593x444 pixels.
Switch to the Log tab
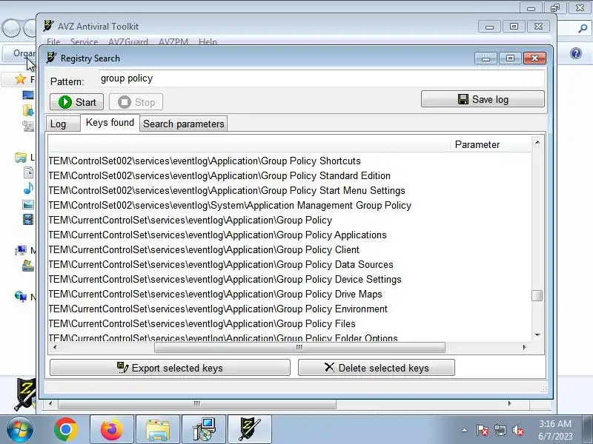coord(63,124)
